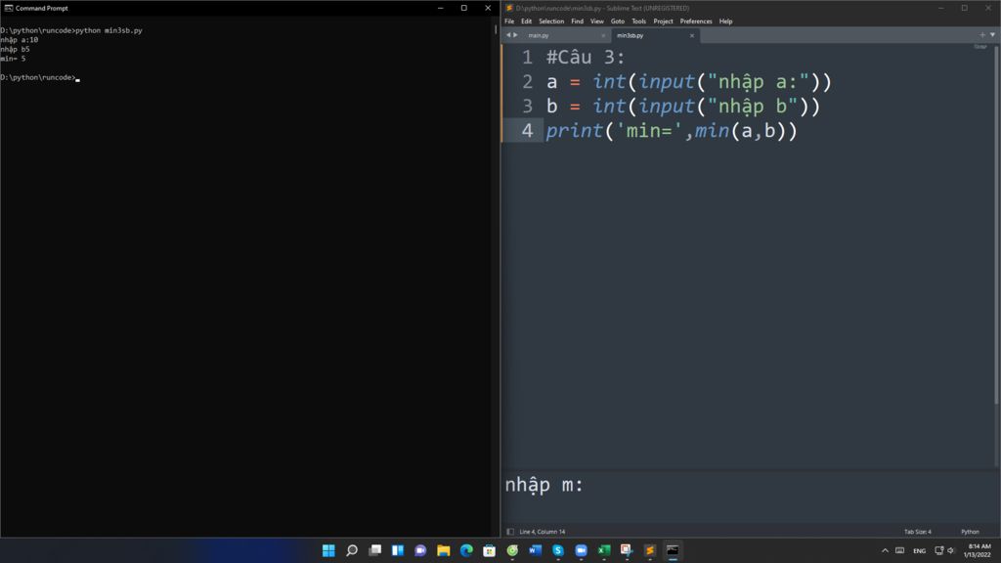This screenshot has height=563, width=1001.
Task: Add a new tab with plus button
Action: (982, 35)
